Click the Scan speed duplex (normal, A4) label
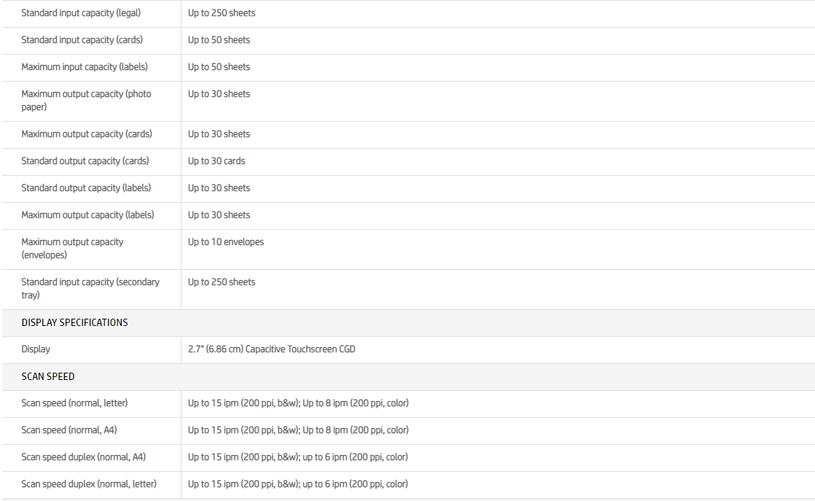The width and height of the screenshot is (815, 501). pyautogui.click(x=83, y=457)
